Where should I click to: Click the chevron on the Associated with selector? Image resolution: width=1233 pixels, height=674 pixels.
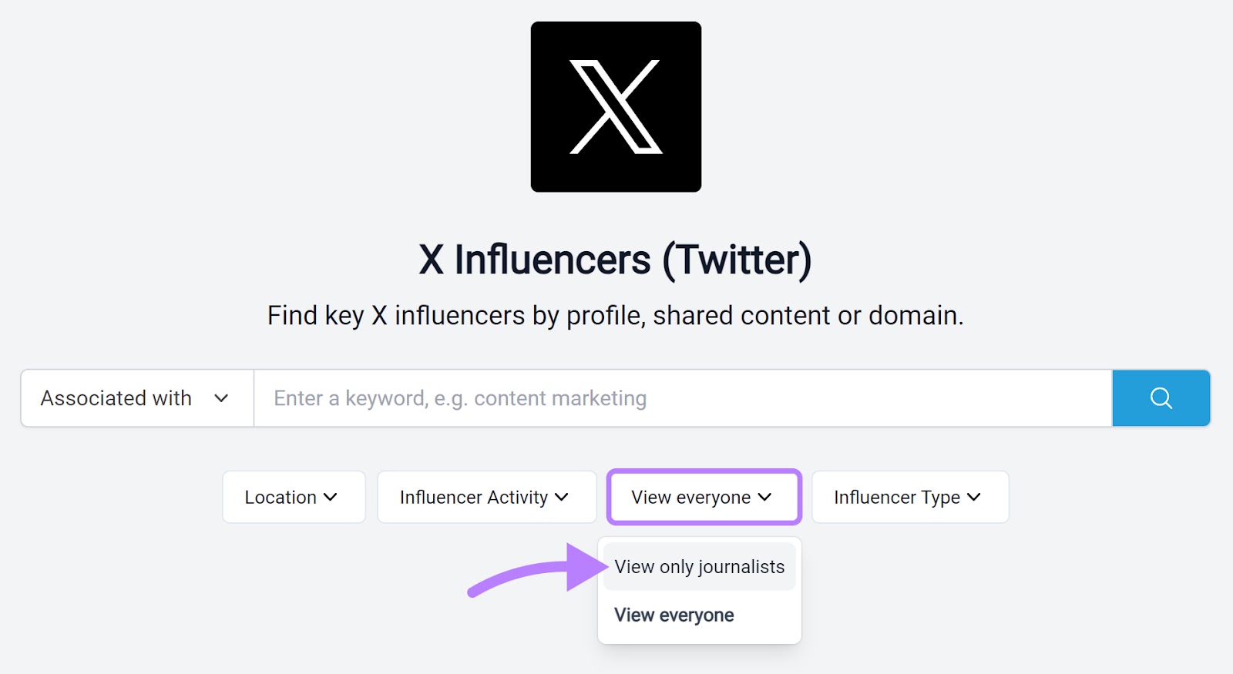pyautogui.click(x=222, y=398)
